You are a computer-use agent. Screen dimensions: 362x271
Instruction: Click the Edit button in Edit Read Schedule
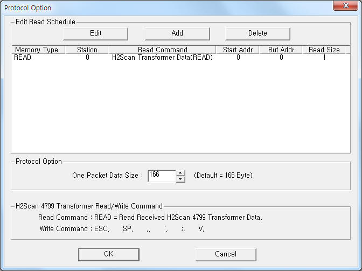click(95, 34)
